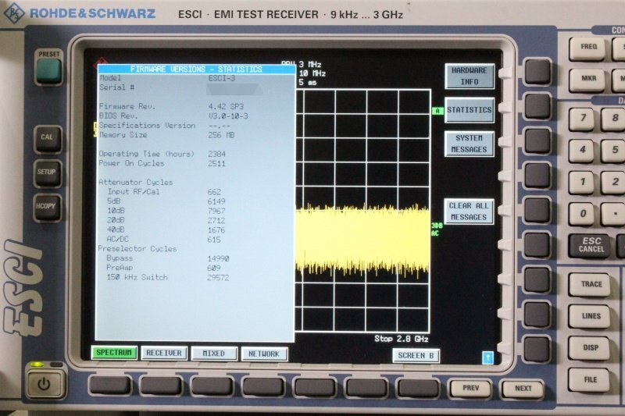The height and width of the screenshot is (416, 625).
Task: Click Input RF/Cal value '662'
Action: click(x=214, y=192)
